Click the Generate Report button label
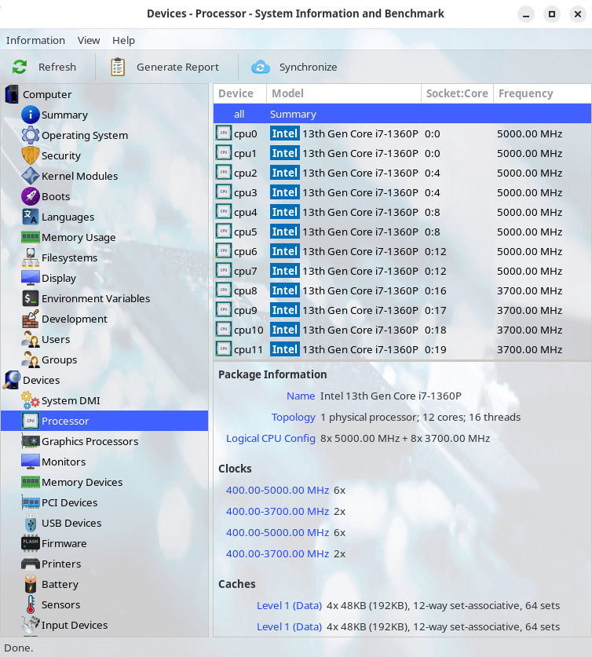The height and width of the screenshot is (657, 592). click(177, 67)
